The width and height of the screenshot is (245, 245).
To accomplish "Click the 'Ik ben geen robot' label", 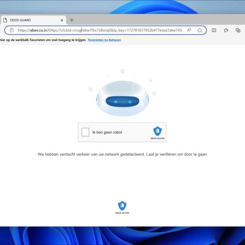I will (x=107, y=132).
